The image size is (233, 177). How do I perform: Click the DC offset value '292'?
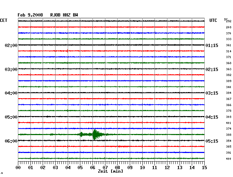[229, 21]
